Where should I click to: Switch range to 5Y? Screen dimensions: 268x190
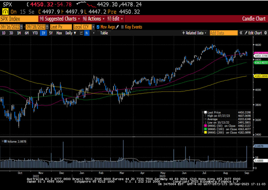[51, 33]
